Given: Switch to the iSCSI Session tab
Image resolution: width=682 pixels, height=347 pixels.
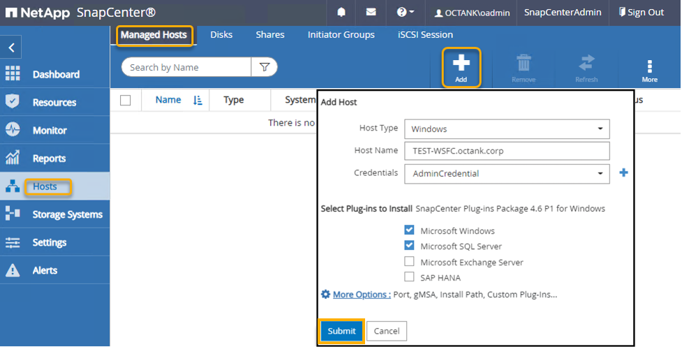Looking at the screenshot, I should coord(425,35).
